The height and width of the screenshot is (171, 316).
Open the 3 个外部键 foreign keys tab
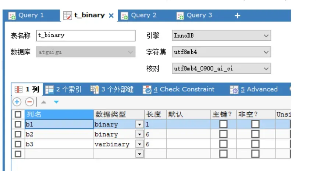click(112, 89)
